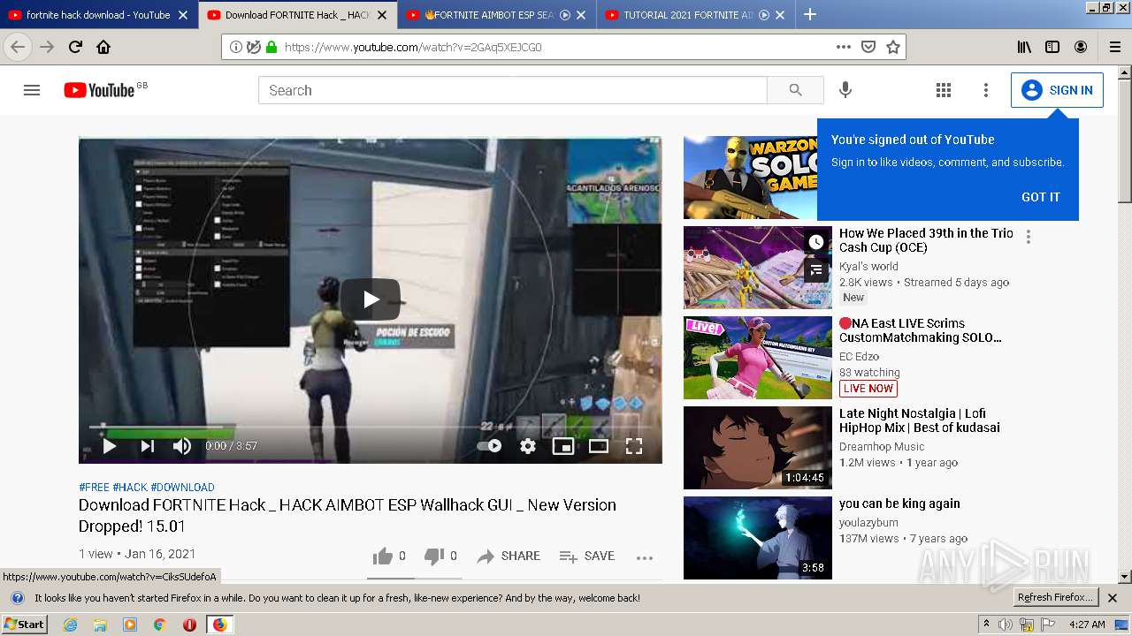The height and width of the screenshot is (636, 1132).
Task: Launch Opera from the taskbar
Action: 189,625
